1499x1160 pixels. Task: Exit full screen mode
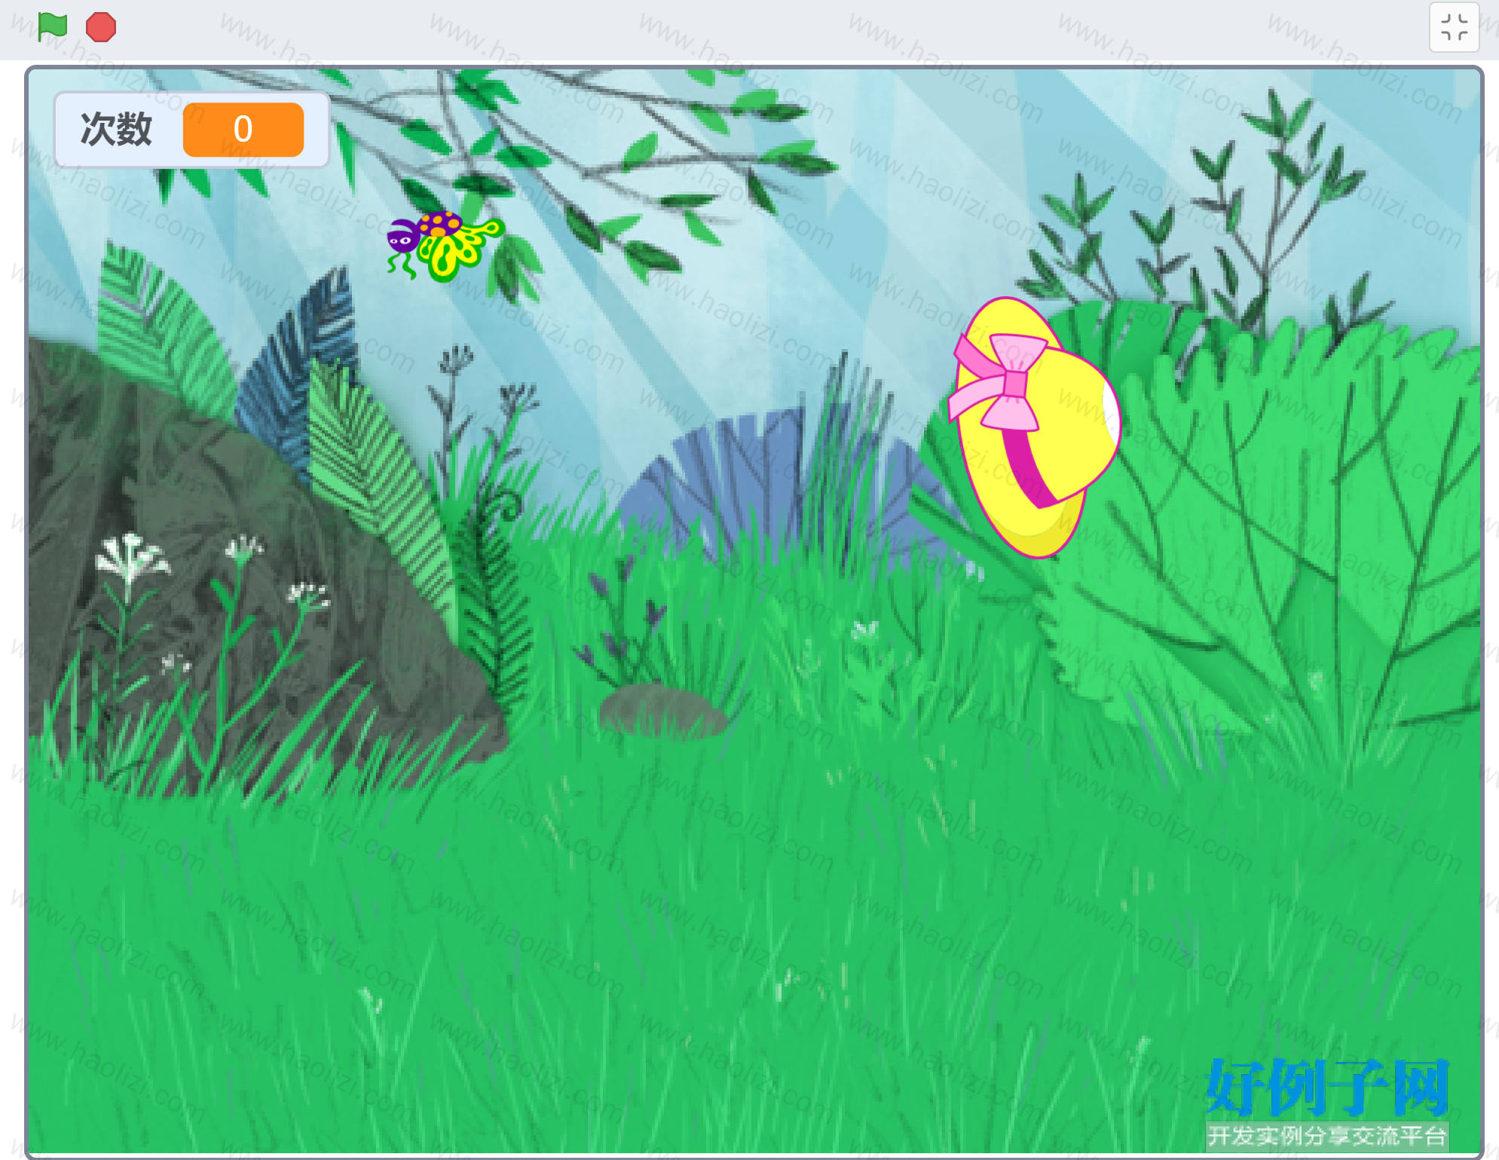[1454, 27]
